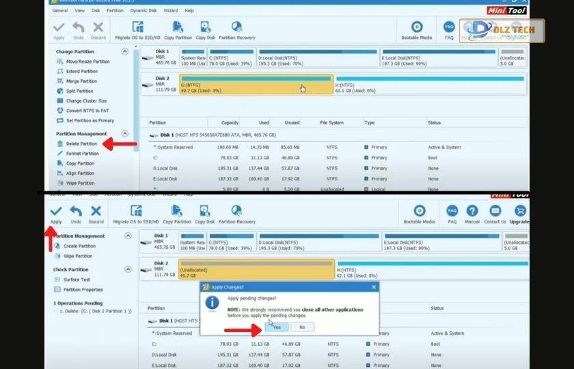Collapse the Check Partition section
574x369 pixels.
pyautogui.click(x=128, y=269)
